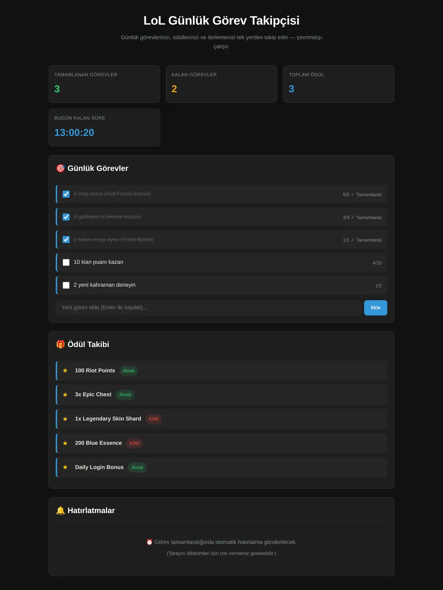Click the star next to 3x Epic Chest
443x590 pixels.
(x=65, y=395)
